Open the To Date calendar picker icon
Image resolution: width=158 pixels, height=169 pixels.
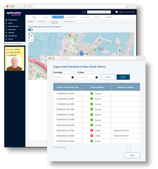pyautogui.click(x=97, y=77)
